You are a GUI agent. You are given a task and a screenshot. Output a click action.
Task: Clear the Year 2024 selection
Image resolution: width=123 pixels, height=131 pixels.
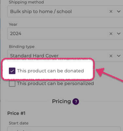pos(111,34)
